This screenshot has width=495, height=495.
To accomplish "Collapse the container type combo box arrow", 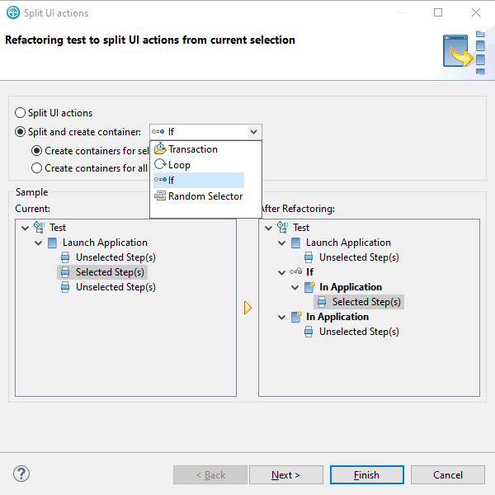I will point(253,132).
